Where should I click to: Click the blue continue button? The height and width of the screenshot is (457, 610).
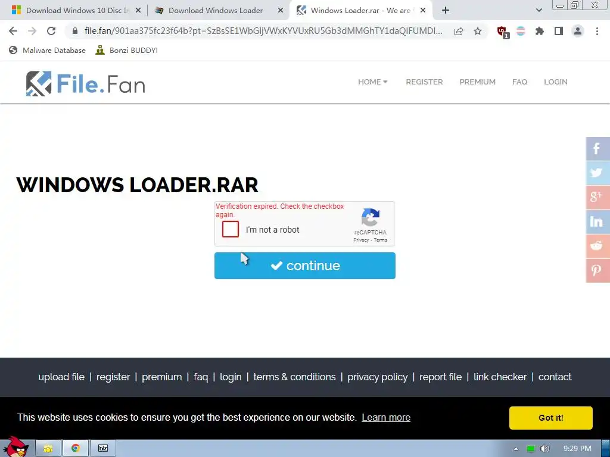[x=304, y=265]
